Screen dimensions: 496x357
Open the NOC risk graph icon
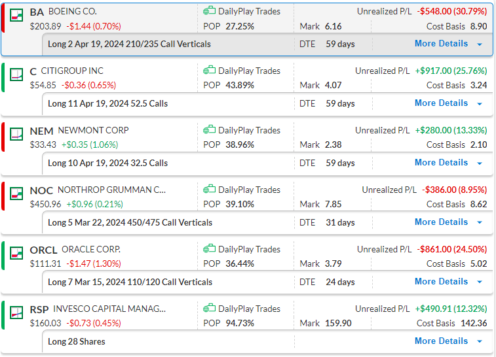pos(16,194)
